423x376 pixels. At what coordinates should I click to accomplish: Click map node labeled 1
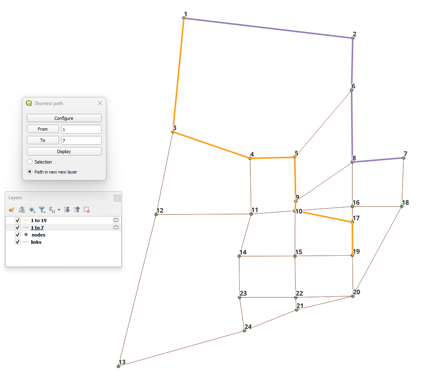click(184, 18)
